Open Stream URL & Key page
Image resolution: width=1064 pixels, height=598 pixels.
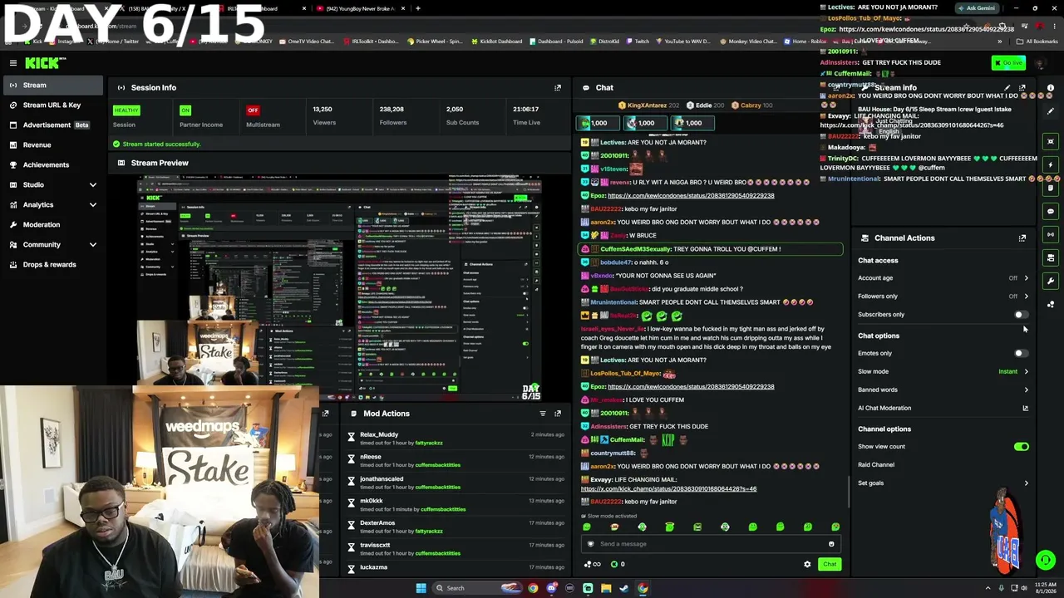(x=52, y=105)
